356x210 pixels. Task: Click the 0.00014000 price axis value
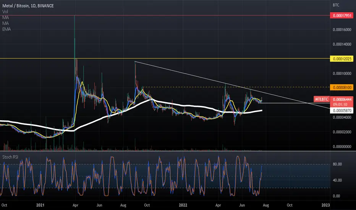tap(342, 44)
